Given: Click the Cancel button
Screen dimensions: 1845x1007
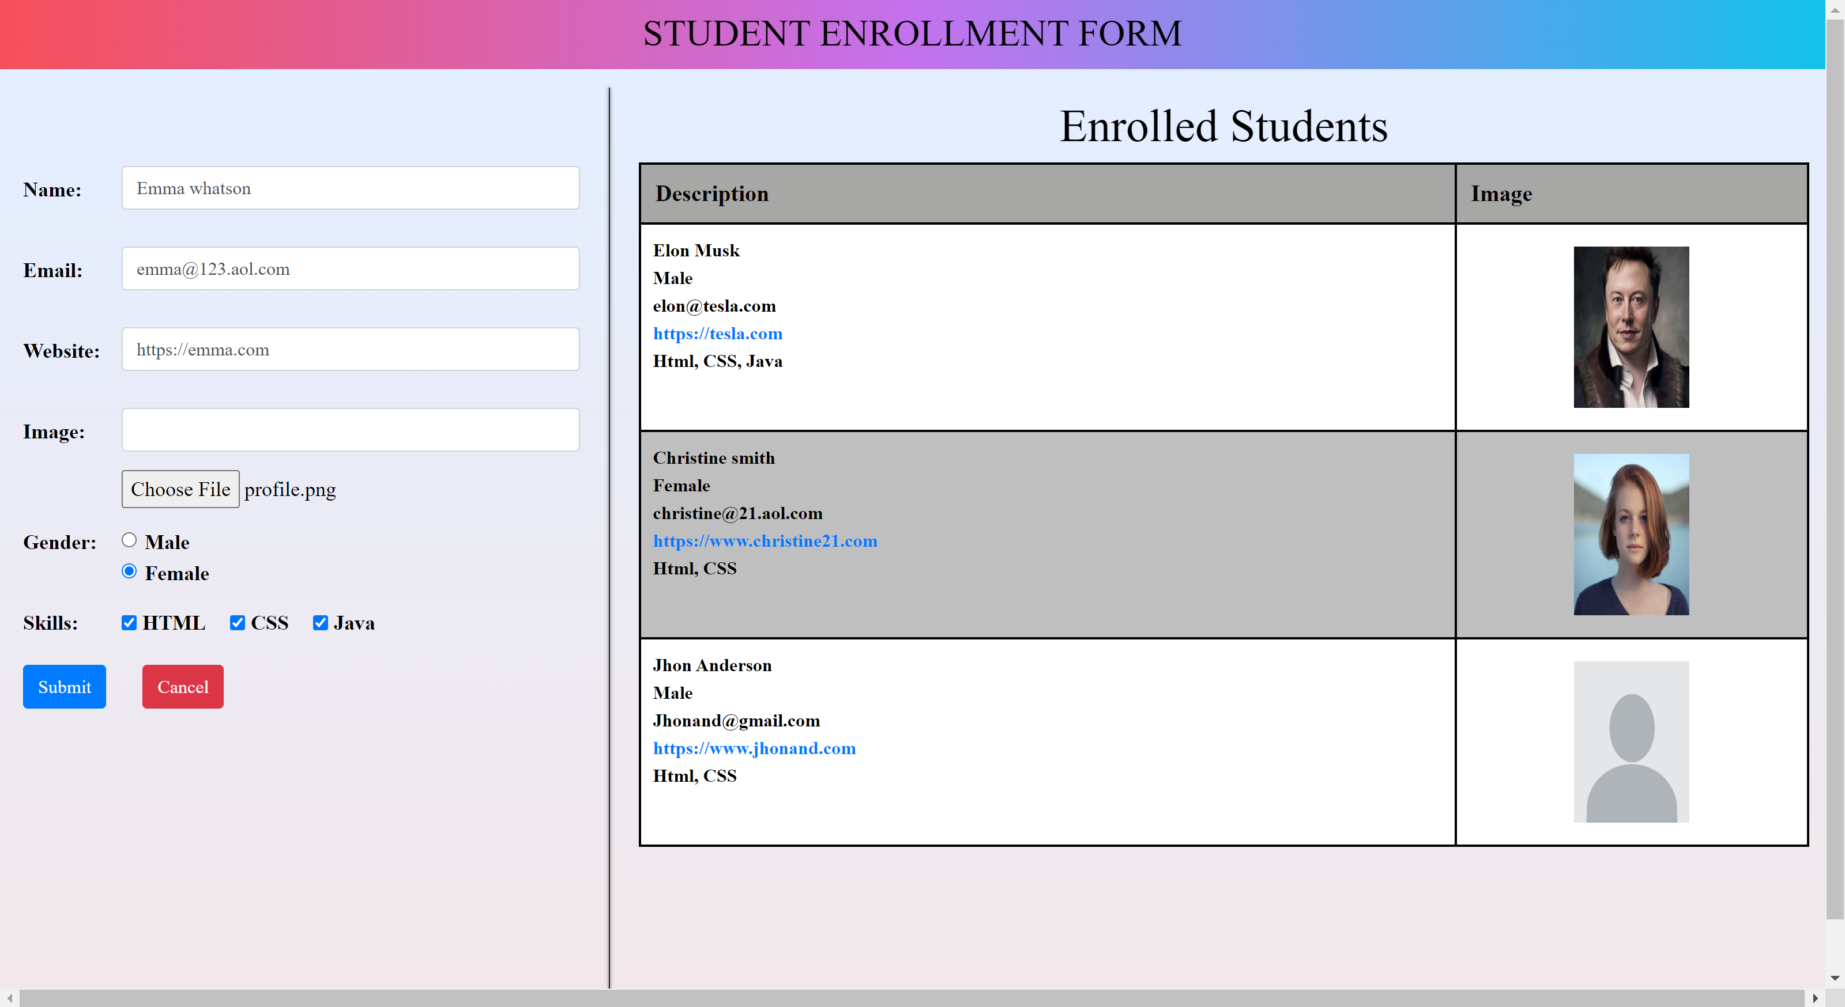Looking at the screenshot, I should pyautogui.click(x=182, y=686).
